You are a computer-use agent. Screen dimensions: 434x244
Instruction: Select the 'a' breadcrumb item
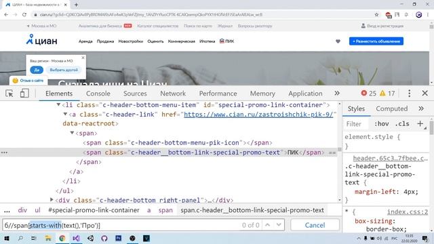tap(149, 210)
